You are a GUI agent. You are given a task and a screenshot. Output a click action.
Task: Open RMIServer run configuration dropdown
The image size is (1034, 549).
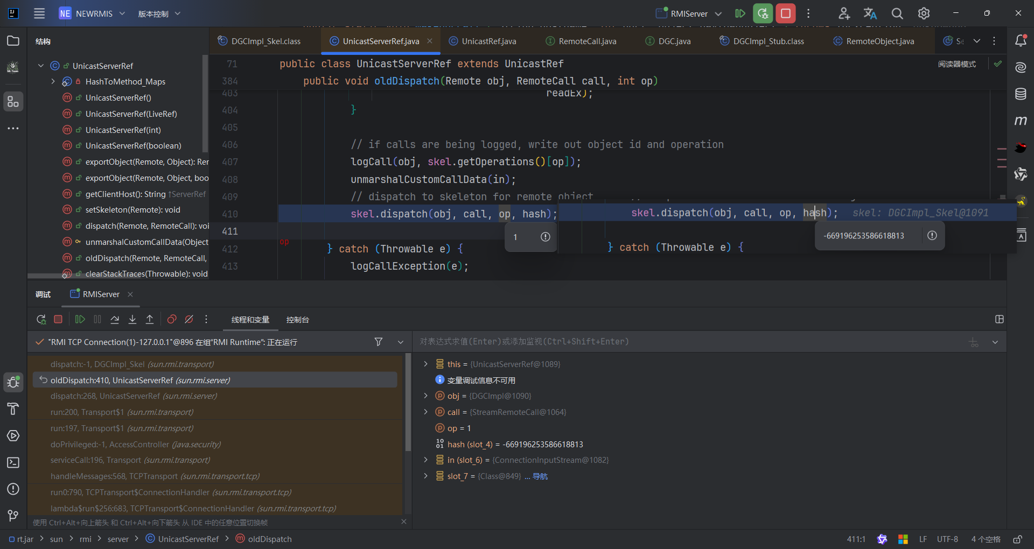[x=689, y=13]
